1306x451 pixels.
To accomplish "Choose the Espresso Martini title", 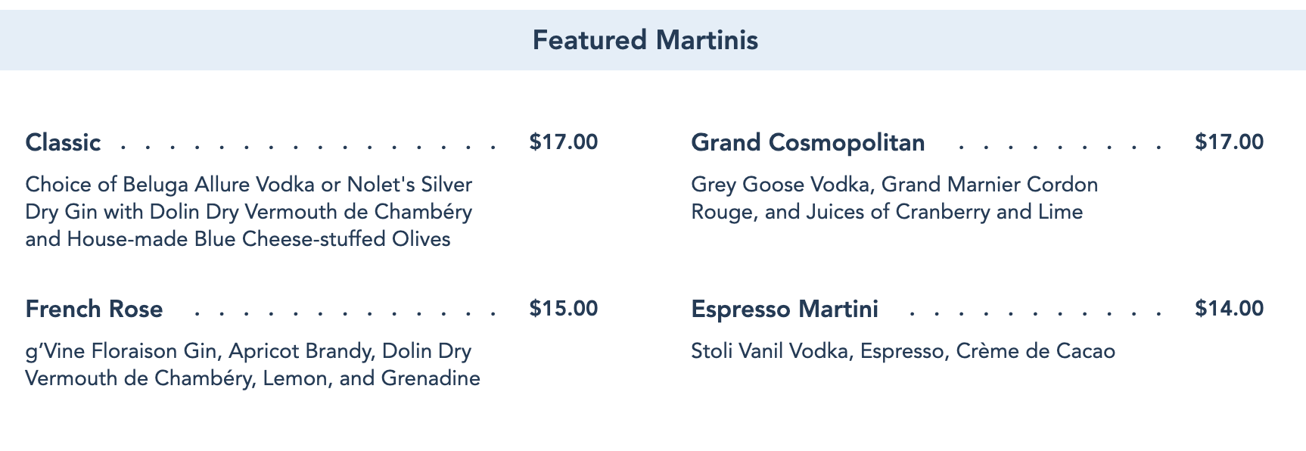I will pos(784,309).
